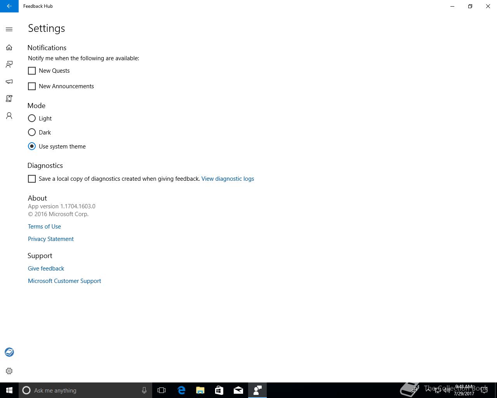Screen dimensions: 497x398
Task: Minimize the Feedback Hub window
Action: (452, 6)
